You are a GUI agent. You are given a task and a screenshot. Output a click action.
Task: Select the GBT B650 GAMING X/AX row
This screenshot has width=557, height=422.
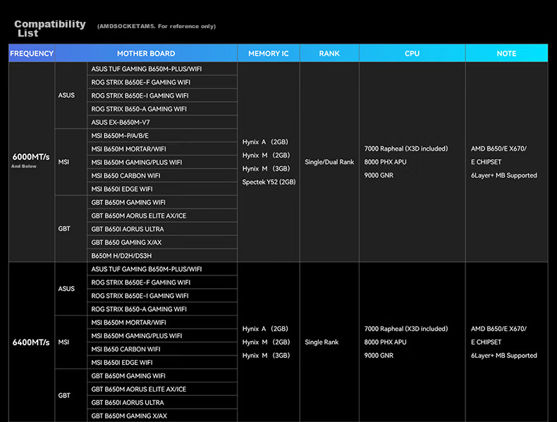pyautogui.click(x=162, y=242)
